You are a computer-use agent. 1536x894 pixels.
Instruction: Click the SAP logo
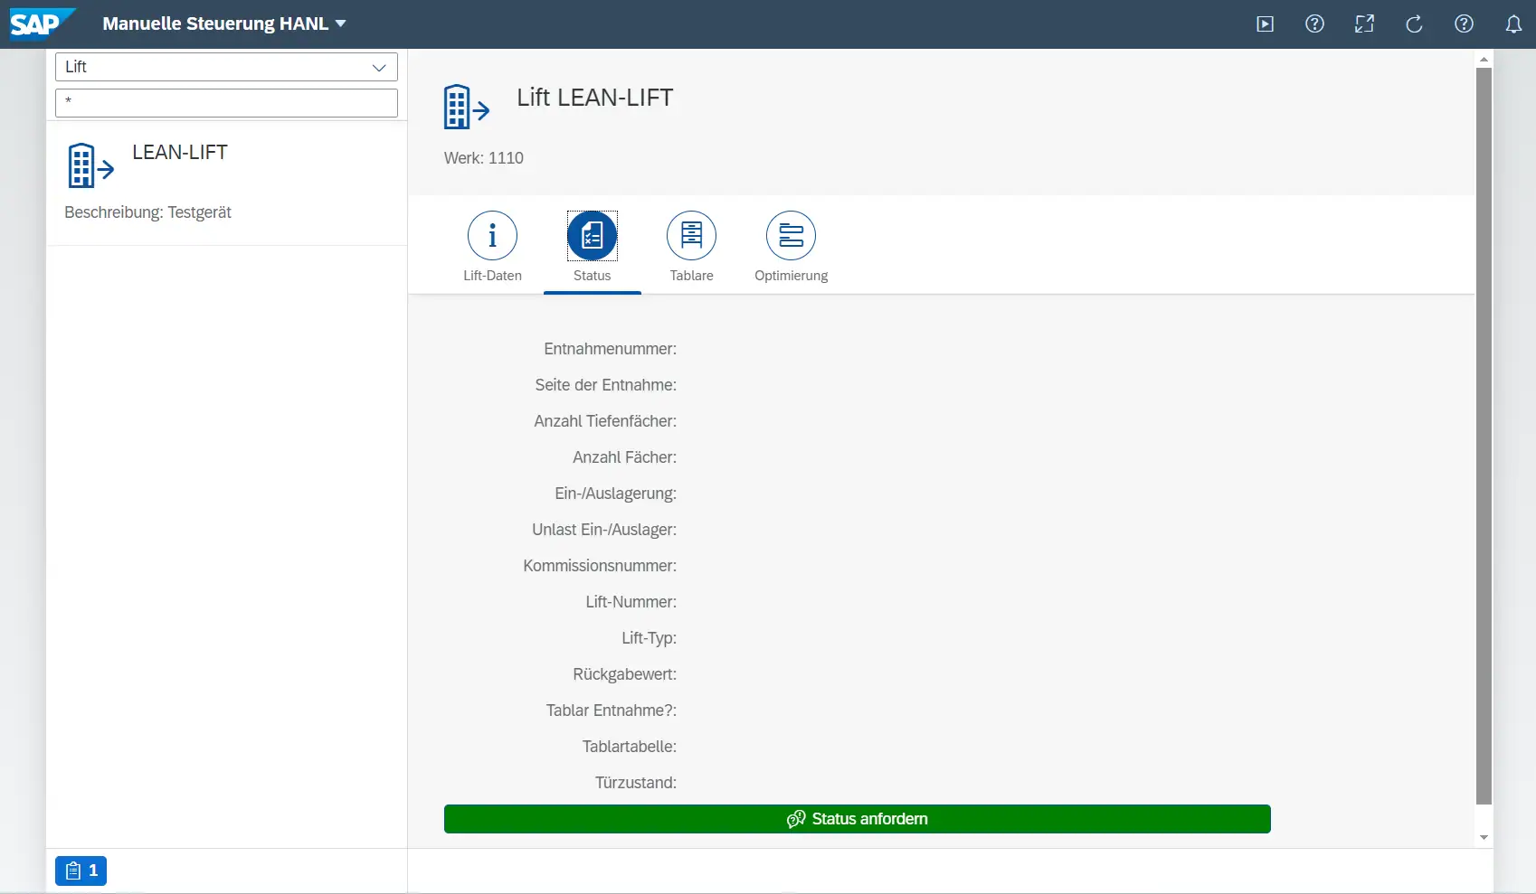tap(42, 24)
